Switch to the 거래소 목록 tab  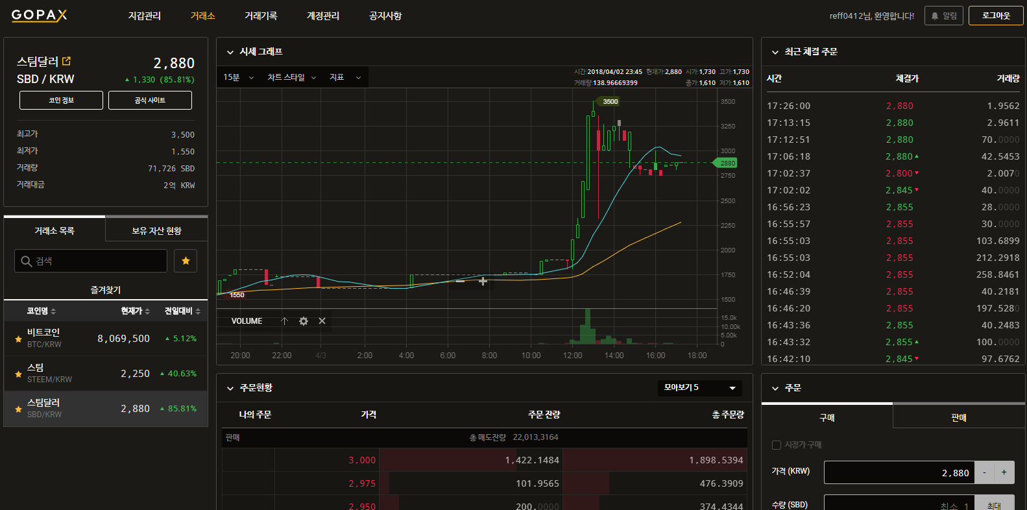click(x=54, y=230)
